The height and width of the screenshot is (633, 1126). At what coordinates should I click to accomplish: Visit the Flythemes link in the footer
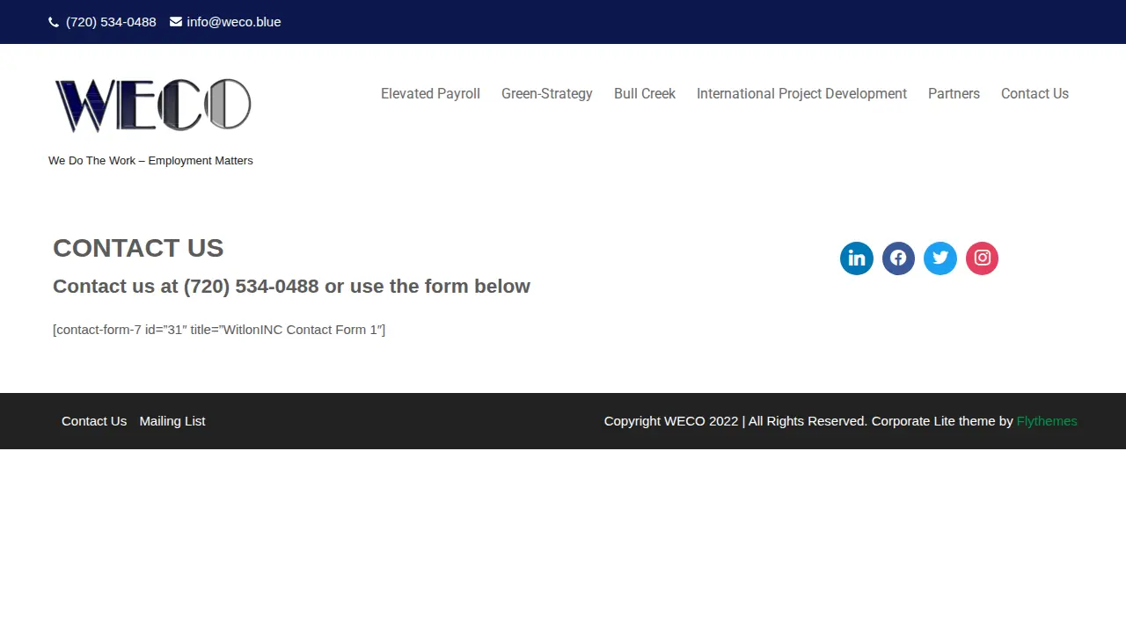point(1047,421)
